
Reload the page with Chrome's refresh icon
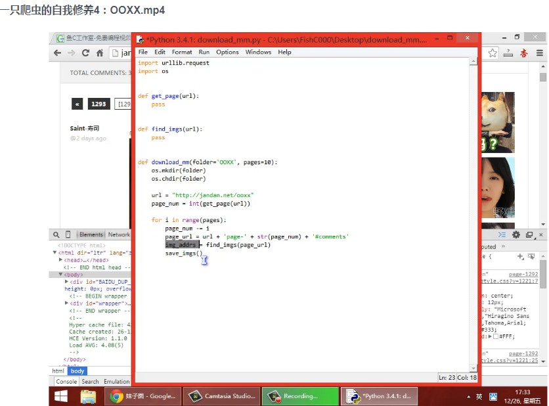pos(85,53)
